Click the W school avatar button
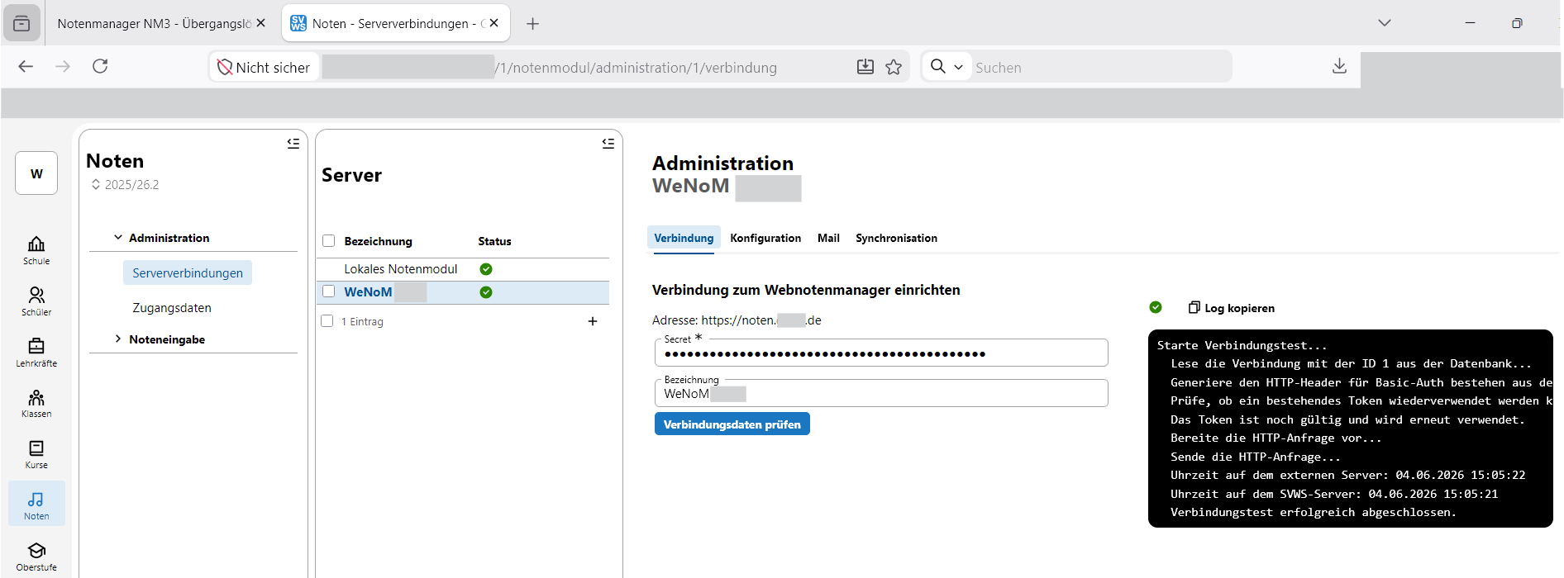 36,173
